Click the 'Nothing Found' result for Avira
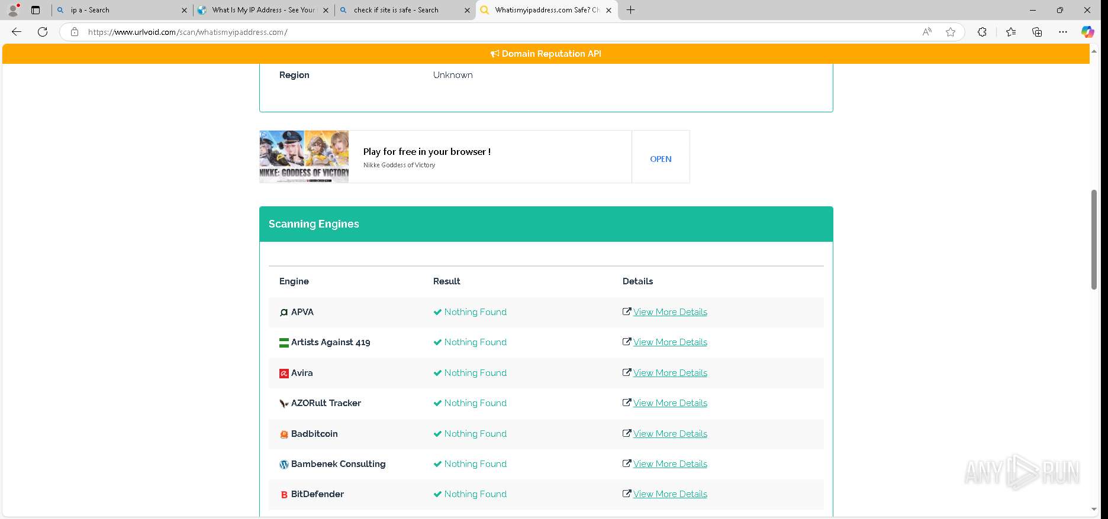This screenshot has height=519, width=1108. [x=475, y=373]
